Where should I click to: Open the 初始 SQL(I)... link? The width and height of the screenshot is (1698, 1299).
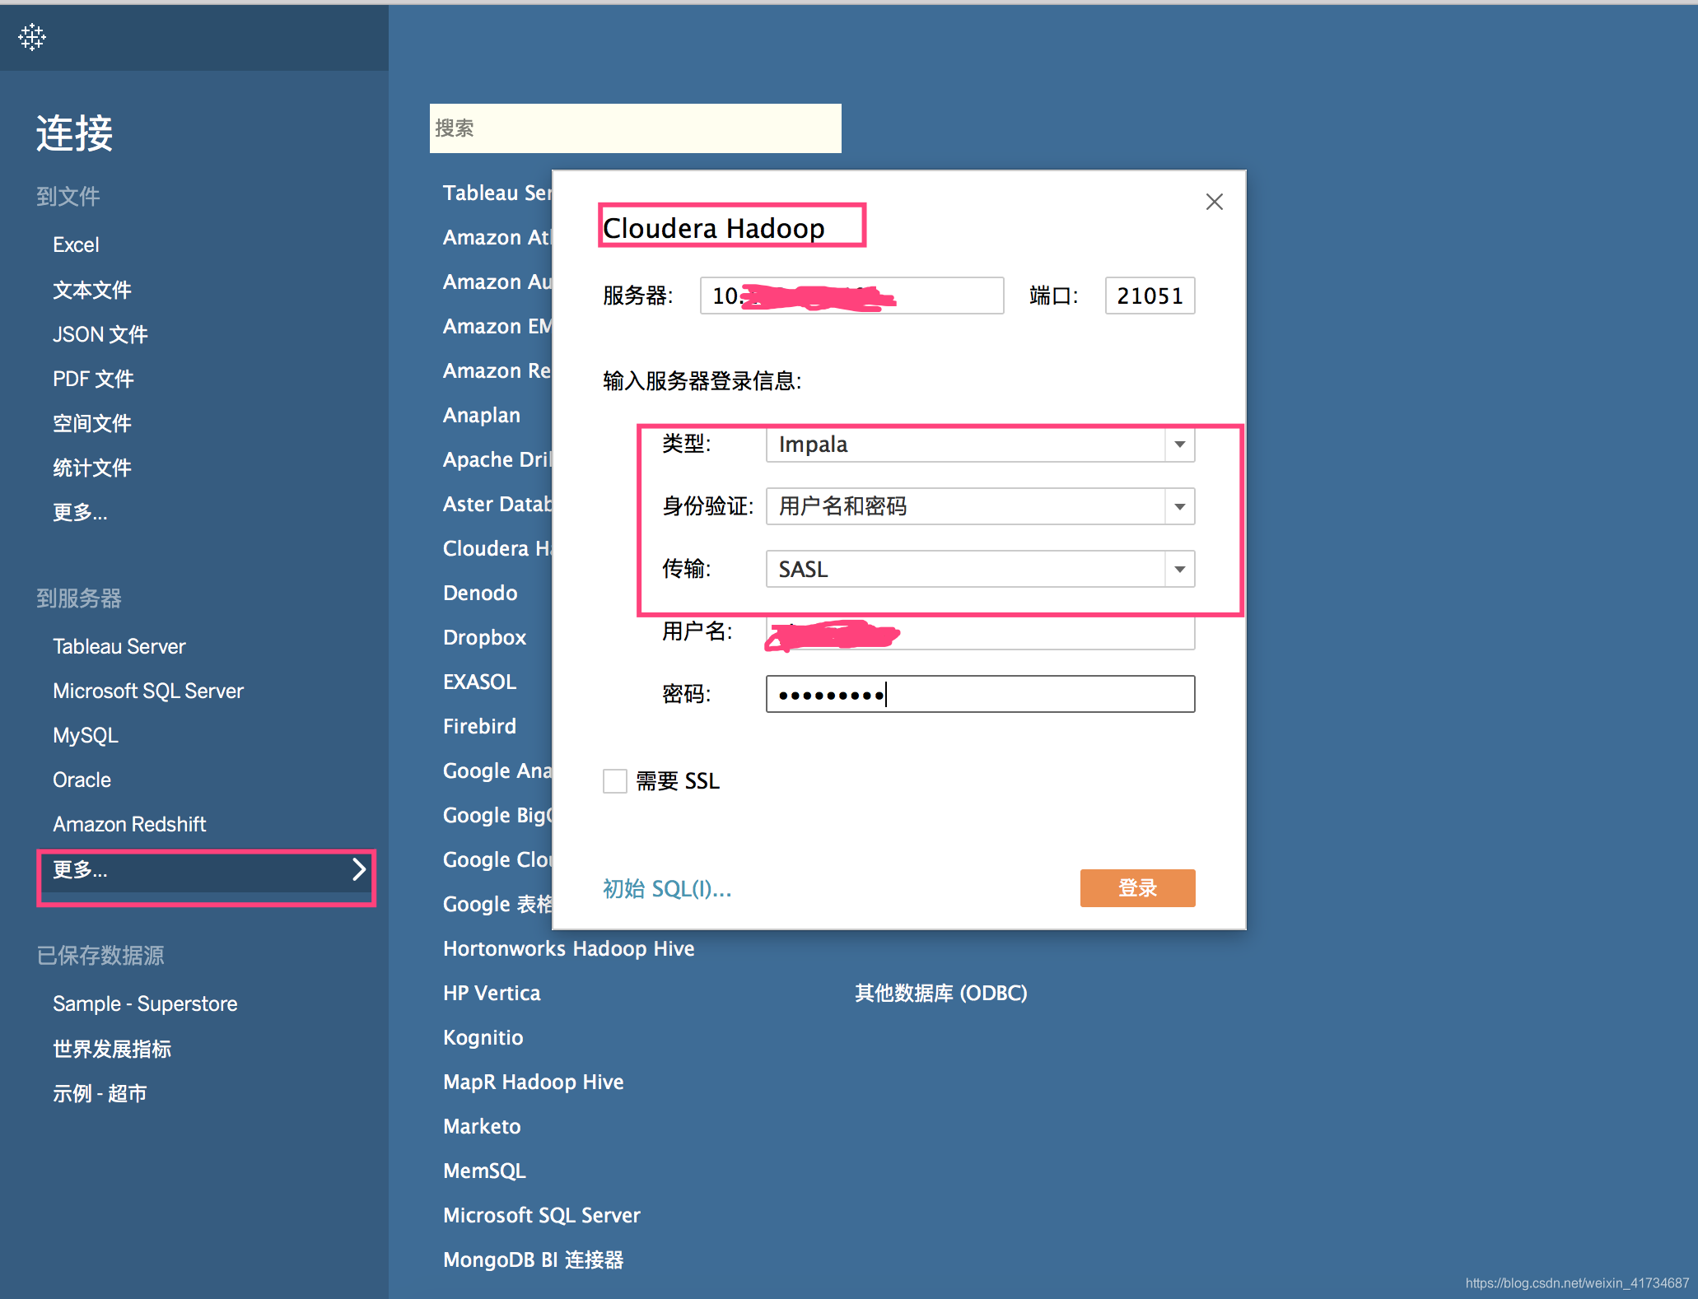[x=667, y=889]
